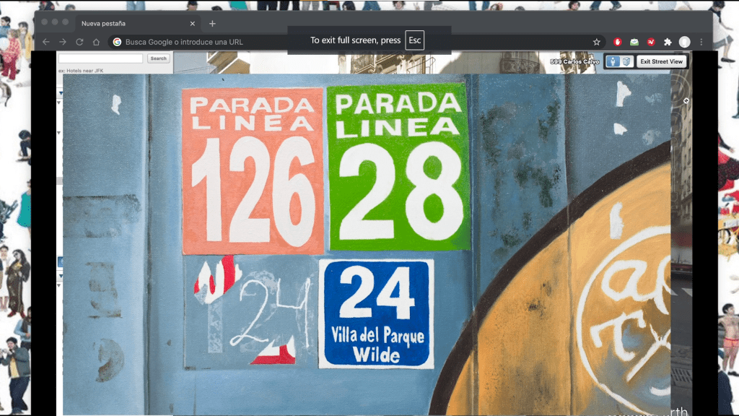Open the red hand blocker extension
Screen dimensions: 739x416
[x=618, y=42]
